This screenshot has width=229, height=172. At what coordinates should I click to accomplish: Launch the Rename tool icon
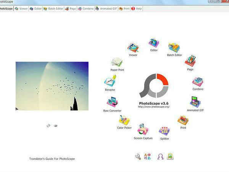110,81
